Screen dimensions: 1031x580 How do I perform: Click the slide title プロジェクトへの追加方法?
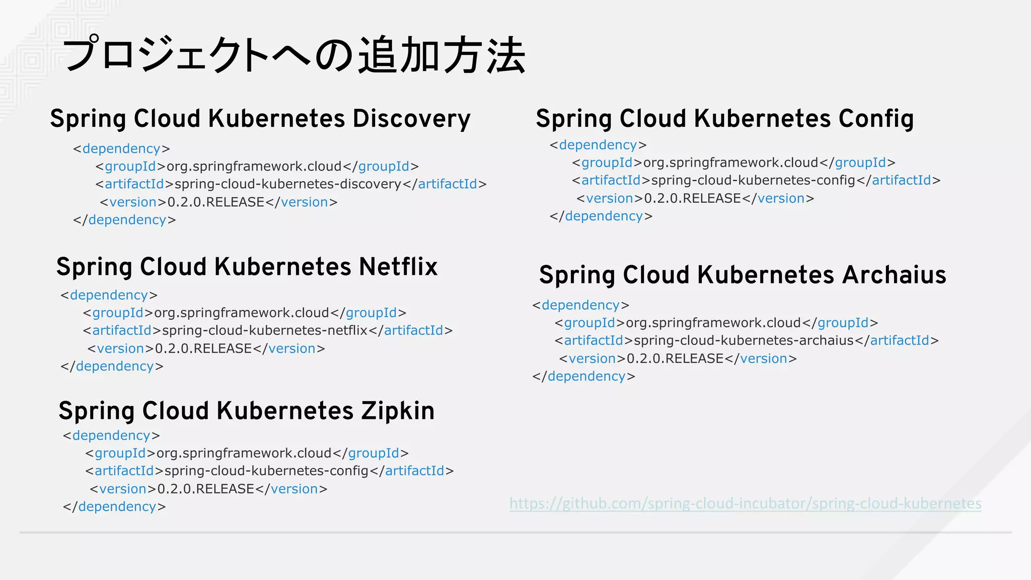[x=294, y=55]
